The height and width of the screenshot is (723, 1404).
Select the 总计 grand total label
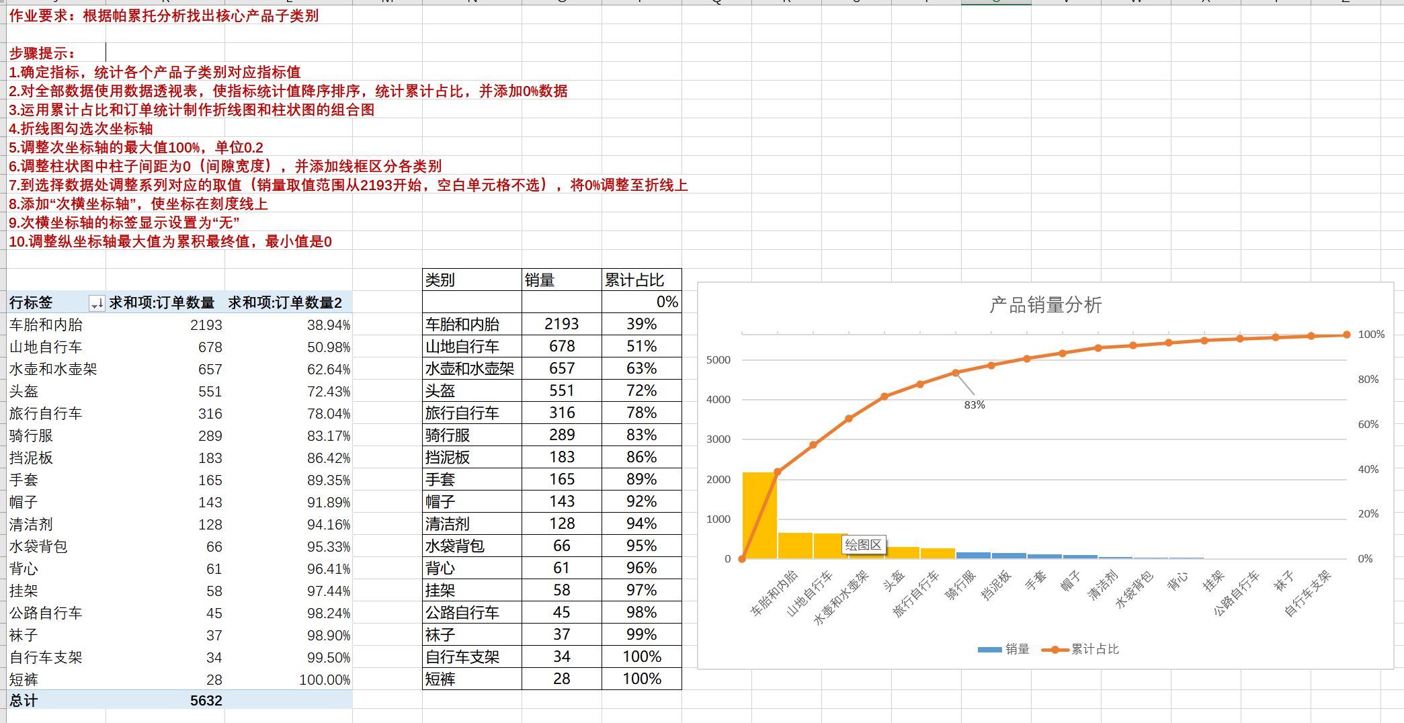[x=24, y=700]
